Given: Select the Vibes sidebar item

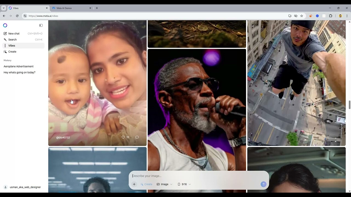Looking at the screenshot, I should coord(23,46).
